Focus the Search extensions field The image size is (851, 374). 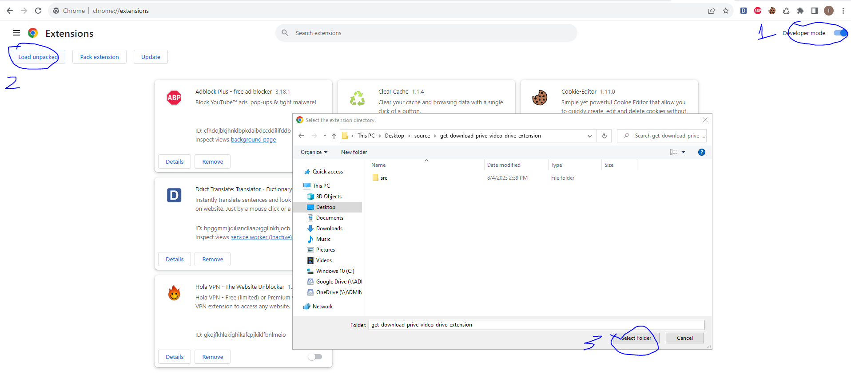tap(426, 33)
